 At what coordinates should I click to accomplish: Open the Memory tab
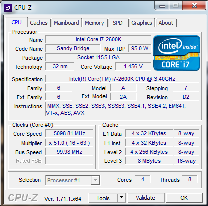[94, 23]
